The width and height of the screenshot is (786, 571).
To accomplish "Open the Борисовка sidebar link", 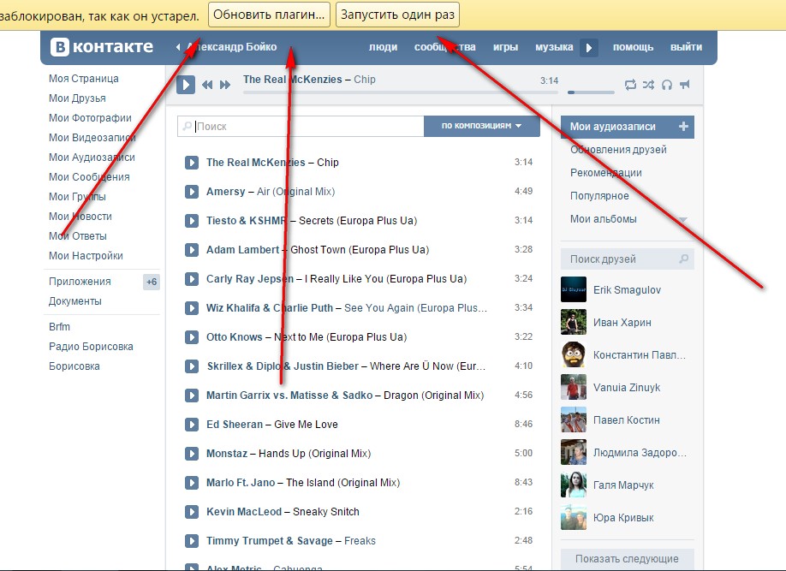I will pyautogui.click(x=74, y=366).
